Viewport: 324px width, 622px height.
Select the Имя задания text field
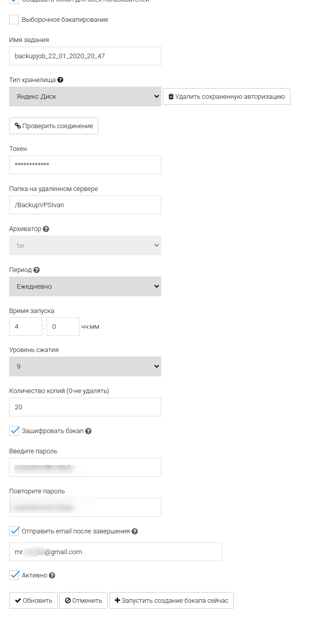[85, 56]
